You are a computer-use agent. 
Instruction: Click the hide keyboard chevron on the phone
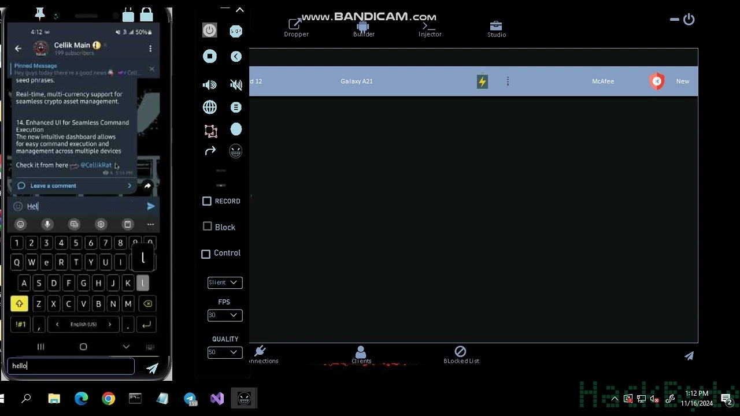click(x=126, y=347)
